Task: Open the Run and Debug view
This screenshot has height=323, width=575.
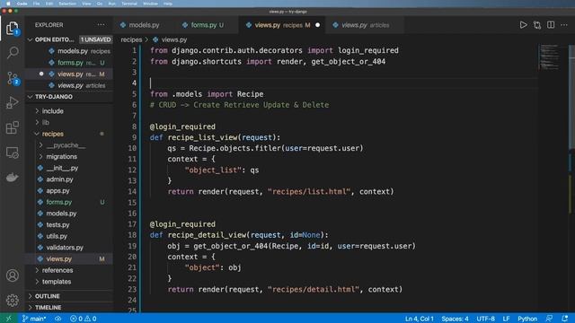Action: (12, 103)
